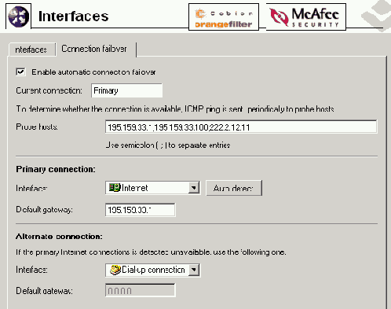
Task: Click the Current connection field showing Primary
Action: [126, 90]
